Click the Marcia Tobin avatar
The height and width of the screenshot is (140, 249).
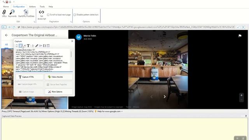[79, 37]
